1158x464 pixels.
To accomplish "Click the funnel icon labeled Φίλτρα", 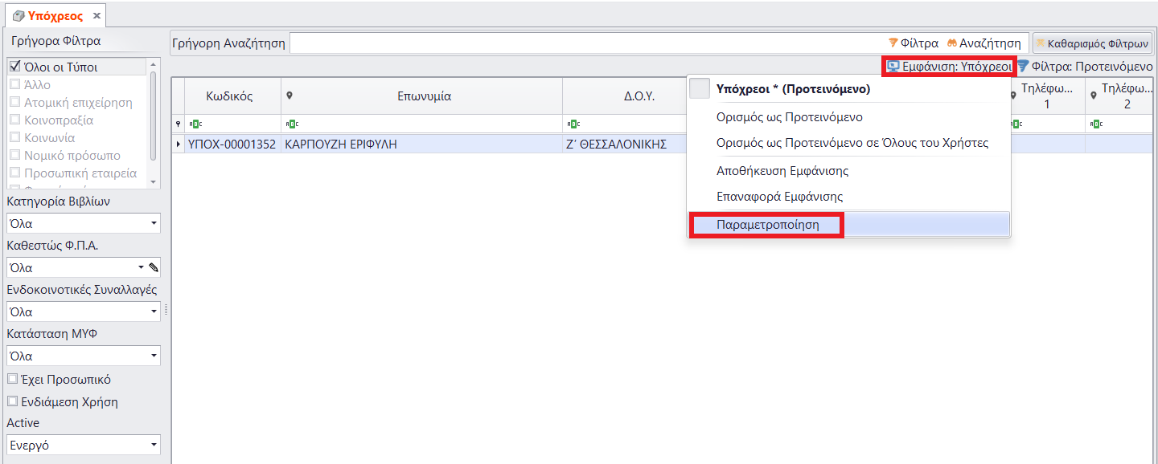I will click(893, 43).
